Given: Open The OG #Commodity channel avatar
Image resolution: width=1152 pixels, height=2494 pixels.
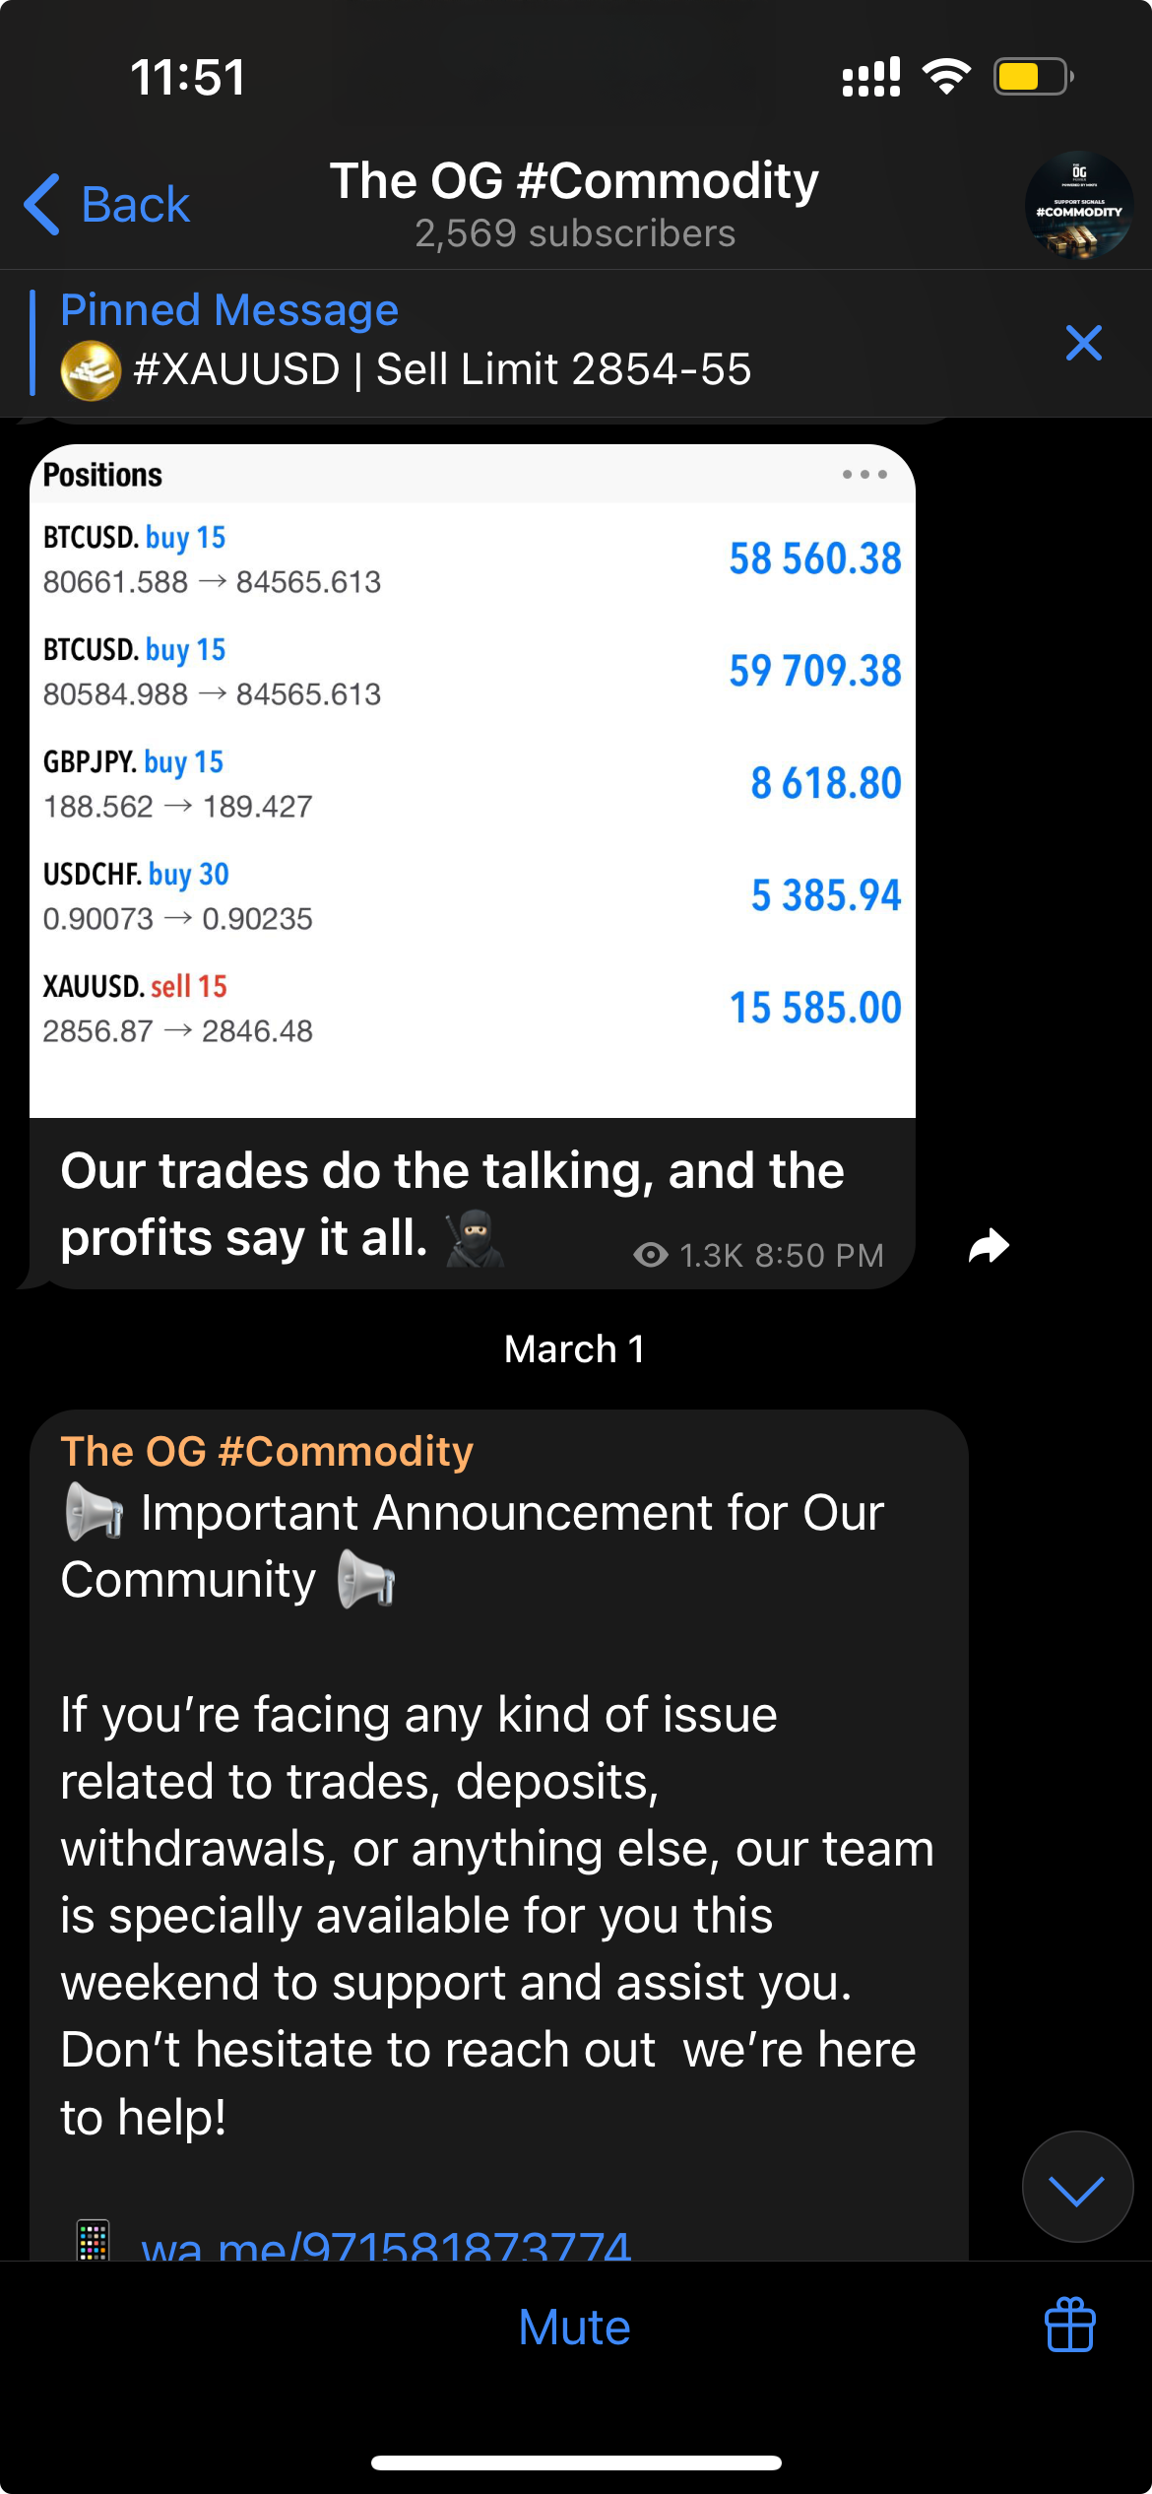Looking at the screenshot, I should click(x=1078, y=205).
